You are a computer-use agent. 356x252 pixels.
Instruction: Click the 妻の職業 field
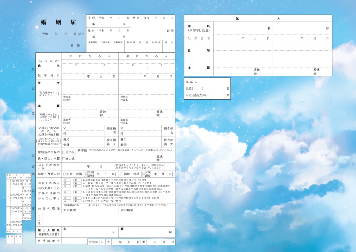(147, 210)
